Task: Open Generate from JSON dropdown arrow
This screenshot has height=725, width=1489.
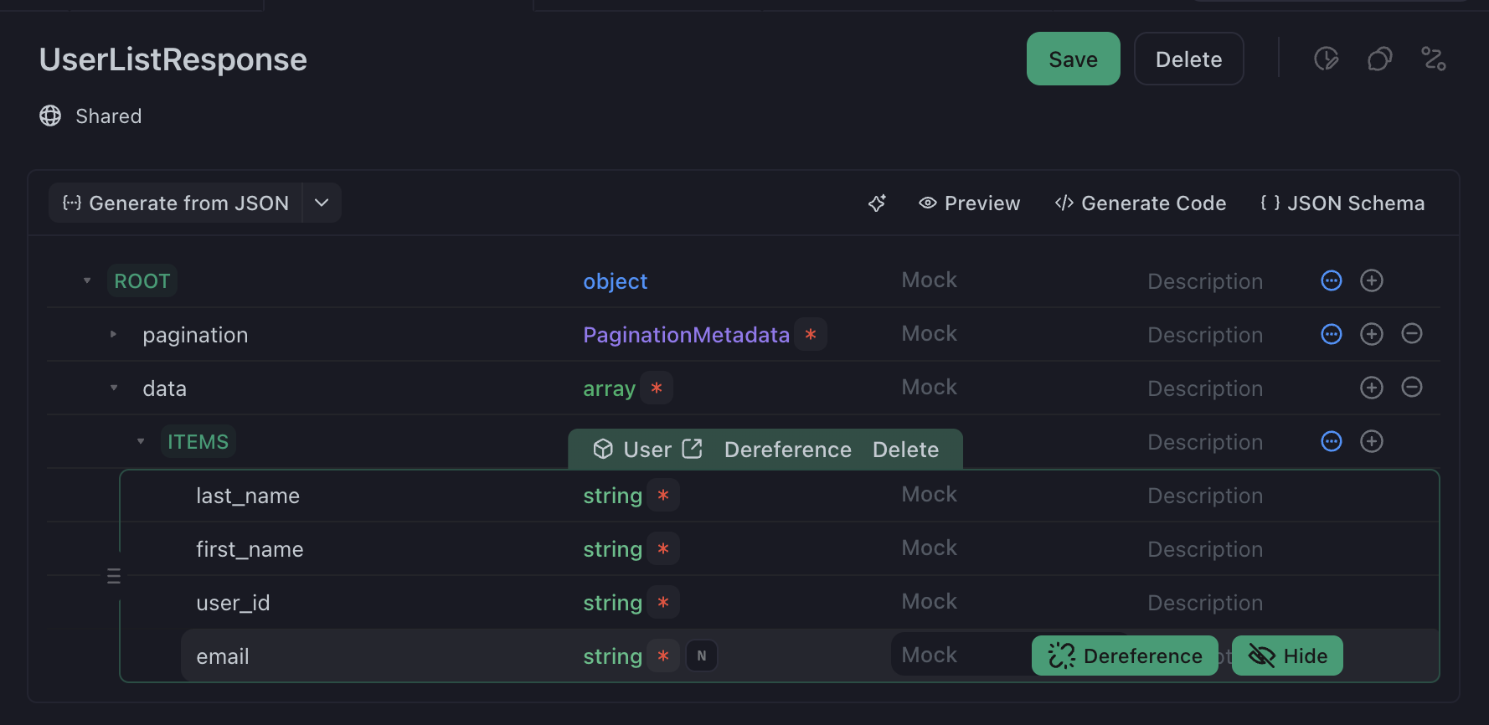Action: click(322, 203)
